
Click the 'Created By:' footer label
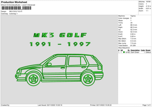[x=5, y=105]
